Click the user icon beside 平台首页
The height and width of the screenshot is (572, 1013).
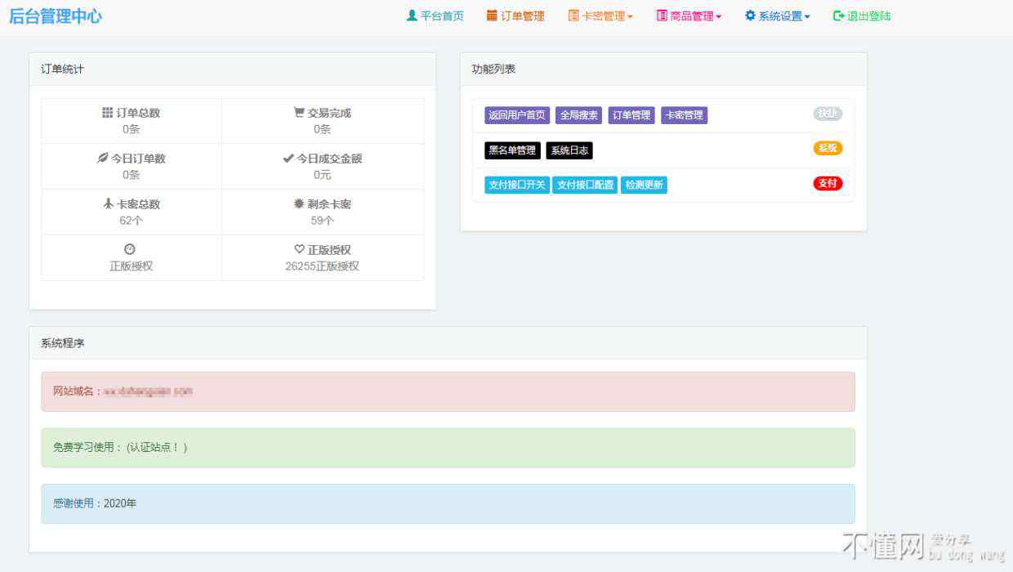pyautogui.click(x=412, y=16)
